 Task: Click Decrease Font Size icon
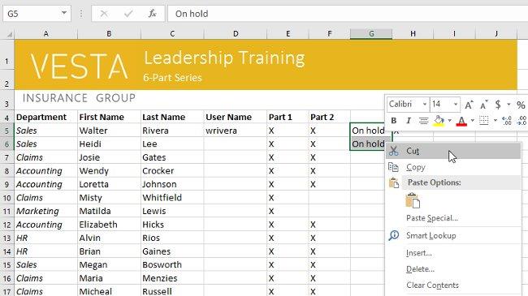coord(484,105)
